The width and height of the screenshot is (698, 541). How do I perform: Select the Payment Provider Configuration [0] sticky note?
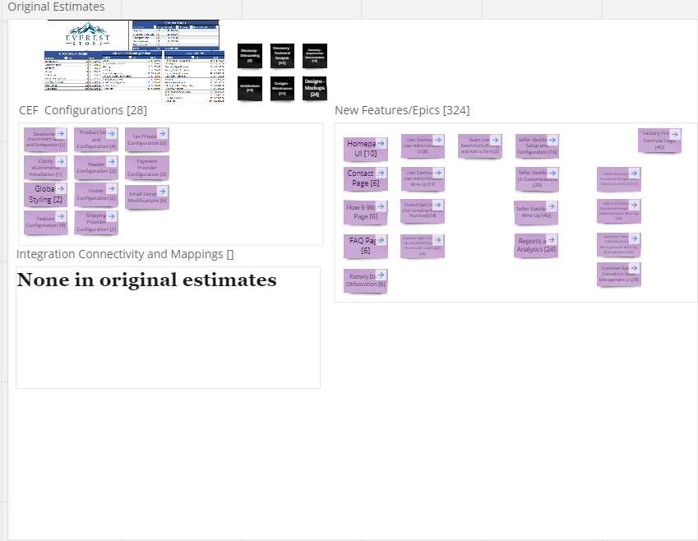coord(147,168)
